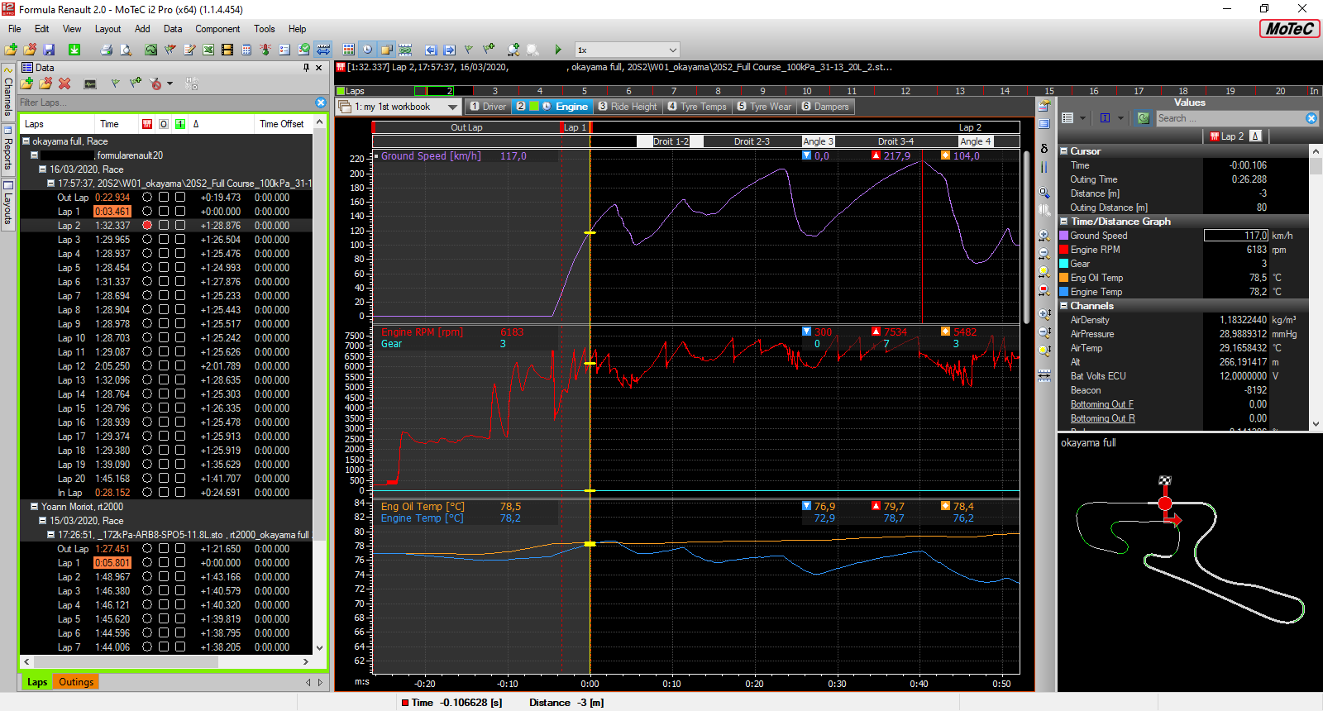Open the Component menu
Screen dimensions: 1323x711
click(217, 29)
